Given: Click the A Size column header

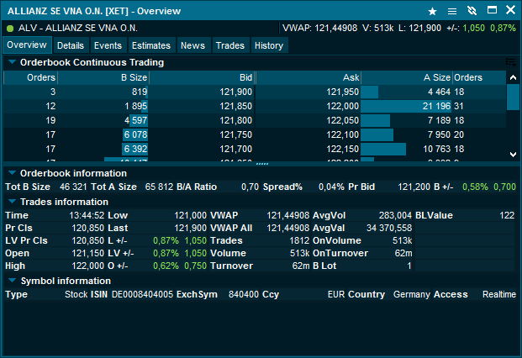Looking at the screenshot, I should click(407, 77).
